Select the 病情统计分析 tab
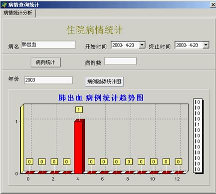The image size is (216, 194). click(x=18, y=13)
